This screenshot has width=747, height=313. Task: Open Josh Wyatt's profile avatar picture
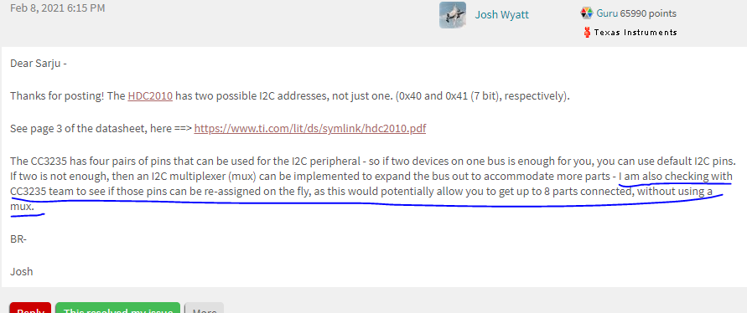(x=453, y=15)
